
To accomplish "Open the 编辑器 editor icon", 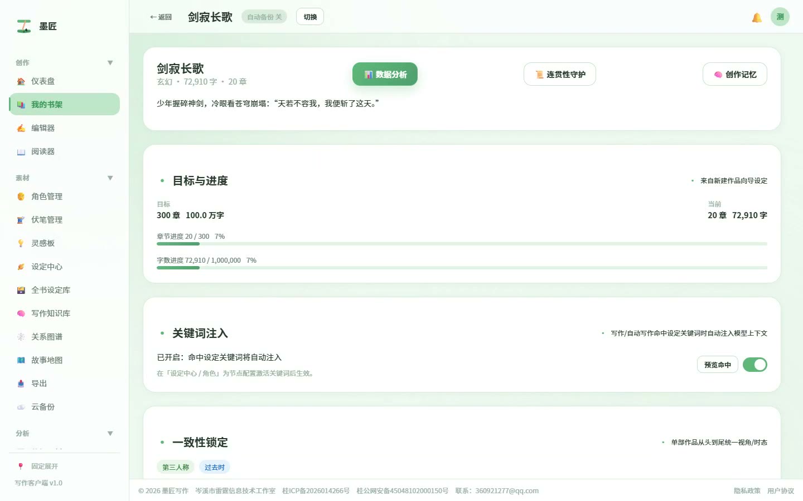I will 21,128.
